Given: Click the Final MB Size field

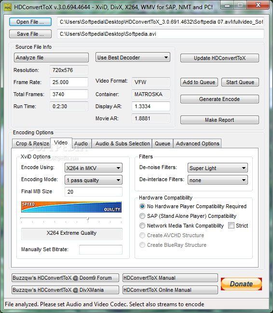Looking at the screenshot, I should tap(94, 192).
